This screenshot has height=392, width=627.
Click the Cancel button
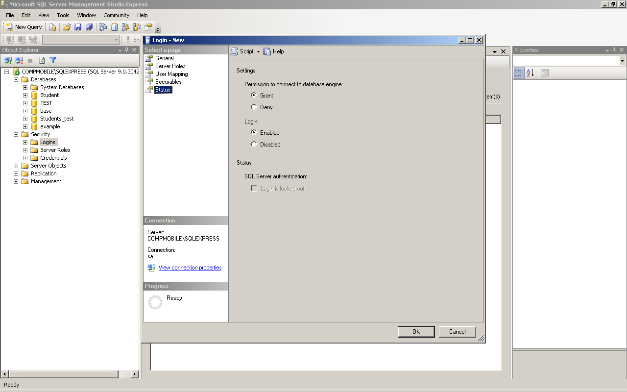457,332
